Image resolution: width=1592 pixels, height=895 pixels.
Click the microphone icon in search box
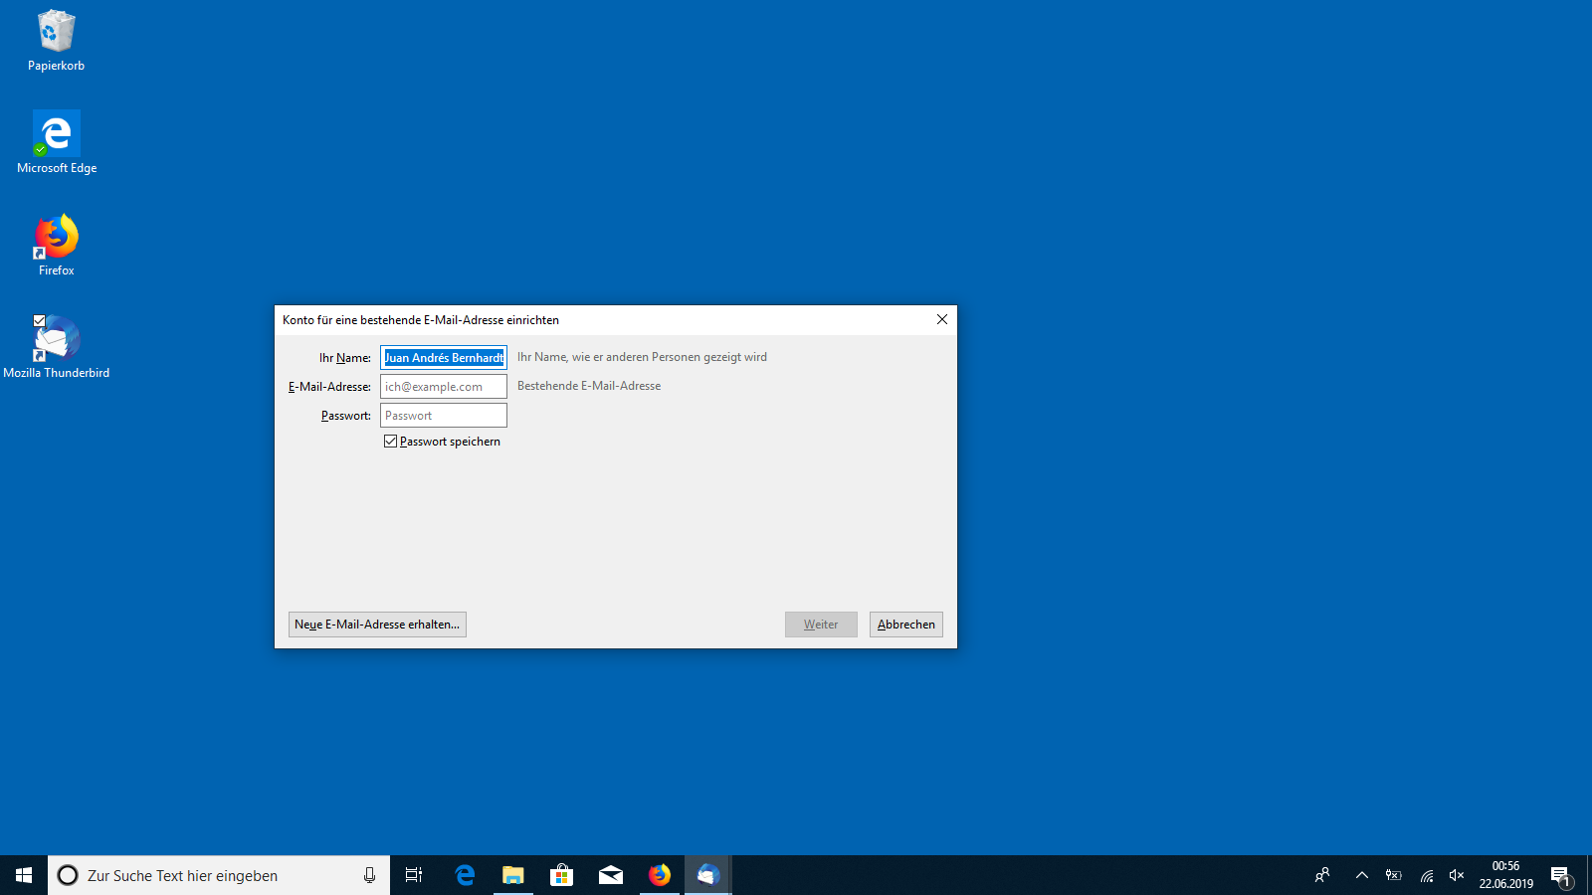(369, 875)
